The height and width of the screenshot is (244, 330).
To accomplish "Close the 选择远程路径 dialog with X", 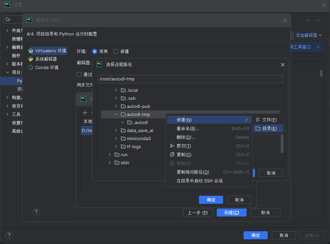I will [283, 65].
